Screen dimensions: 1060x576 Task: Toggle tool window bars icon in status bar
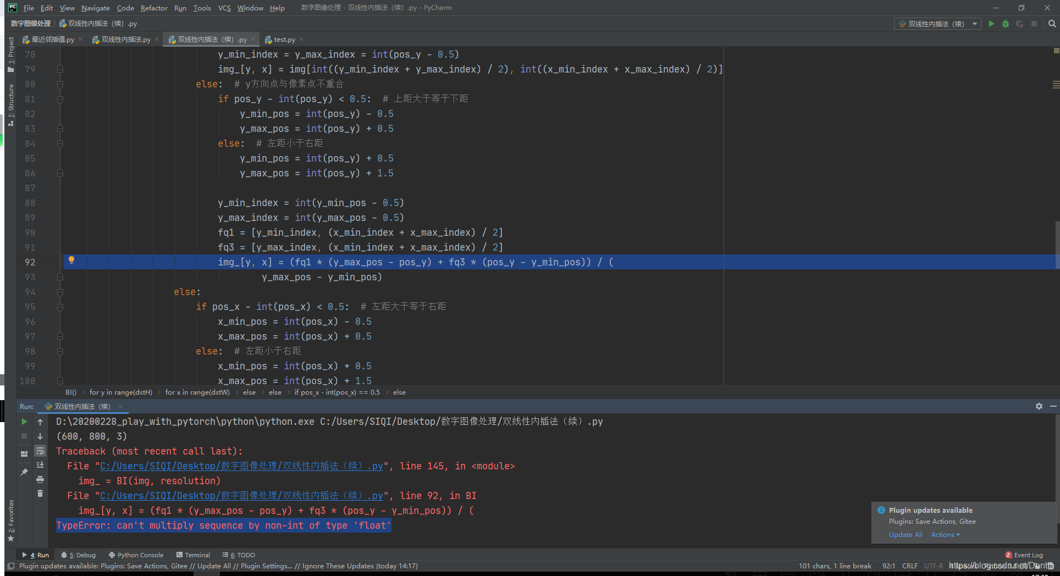(x=10, y=566)
